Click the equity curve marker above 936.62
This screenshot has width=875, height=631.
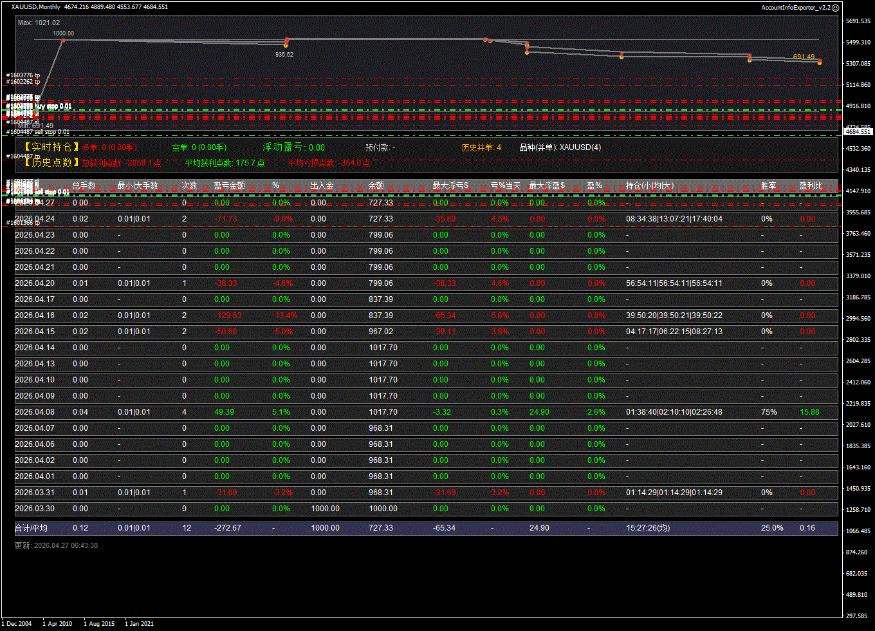286,41
